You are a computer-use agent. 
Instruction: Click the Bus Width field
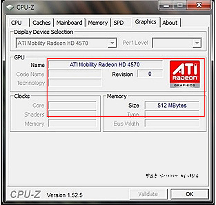coord(172,123)
